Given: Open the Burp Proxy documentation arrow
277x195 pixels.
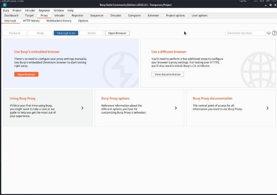Looking at the screenshot, I should [268, 108].
